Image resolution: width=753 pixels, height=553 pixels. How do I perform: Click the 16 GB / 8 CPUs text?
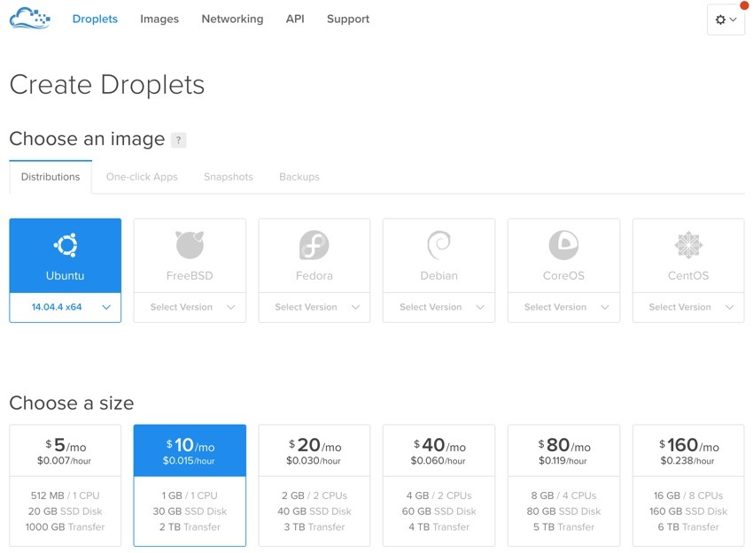click(688, 495)
